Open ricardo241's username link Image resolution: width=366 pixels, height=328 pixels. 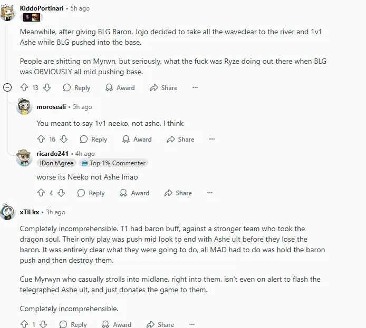(52, 153)
